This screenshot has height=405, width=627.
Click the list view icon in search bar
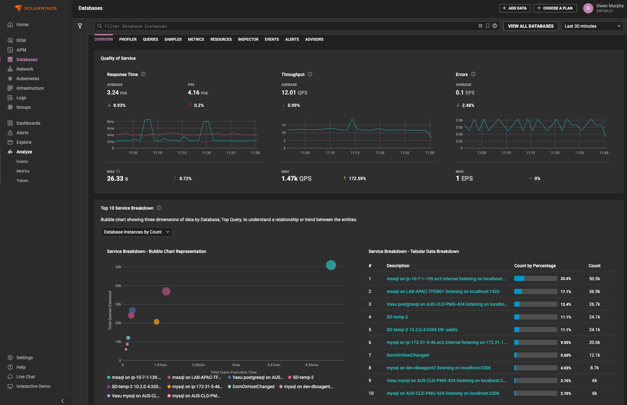click(x=480, y=26)
